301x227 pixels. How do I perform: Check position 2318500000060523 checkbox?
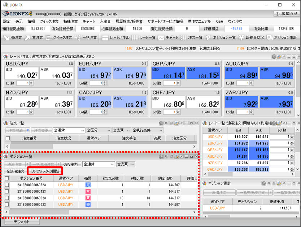pyautogui.click(x=7, y=185)
